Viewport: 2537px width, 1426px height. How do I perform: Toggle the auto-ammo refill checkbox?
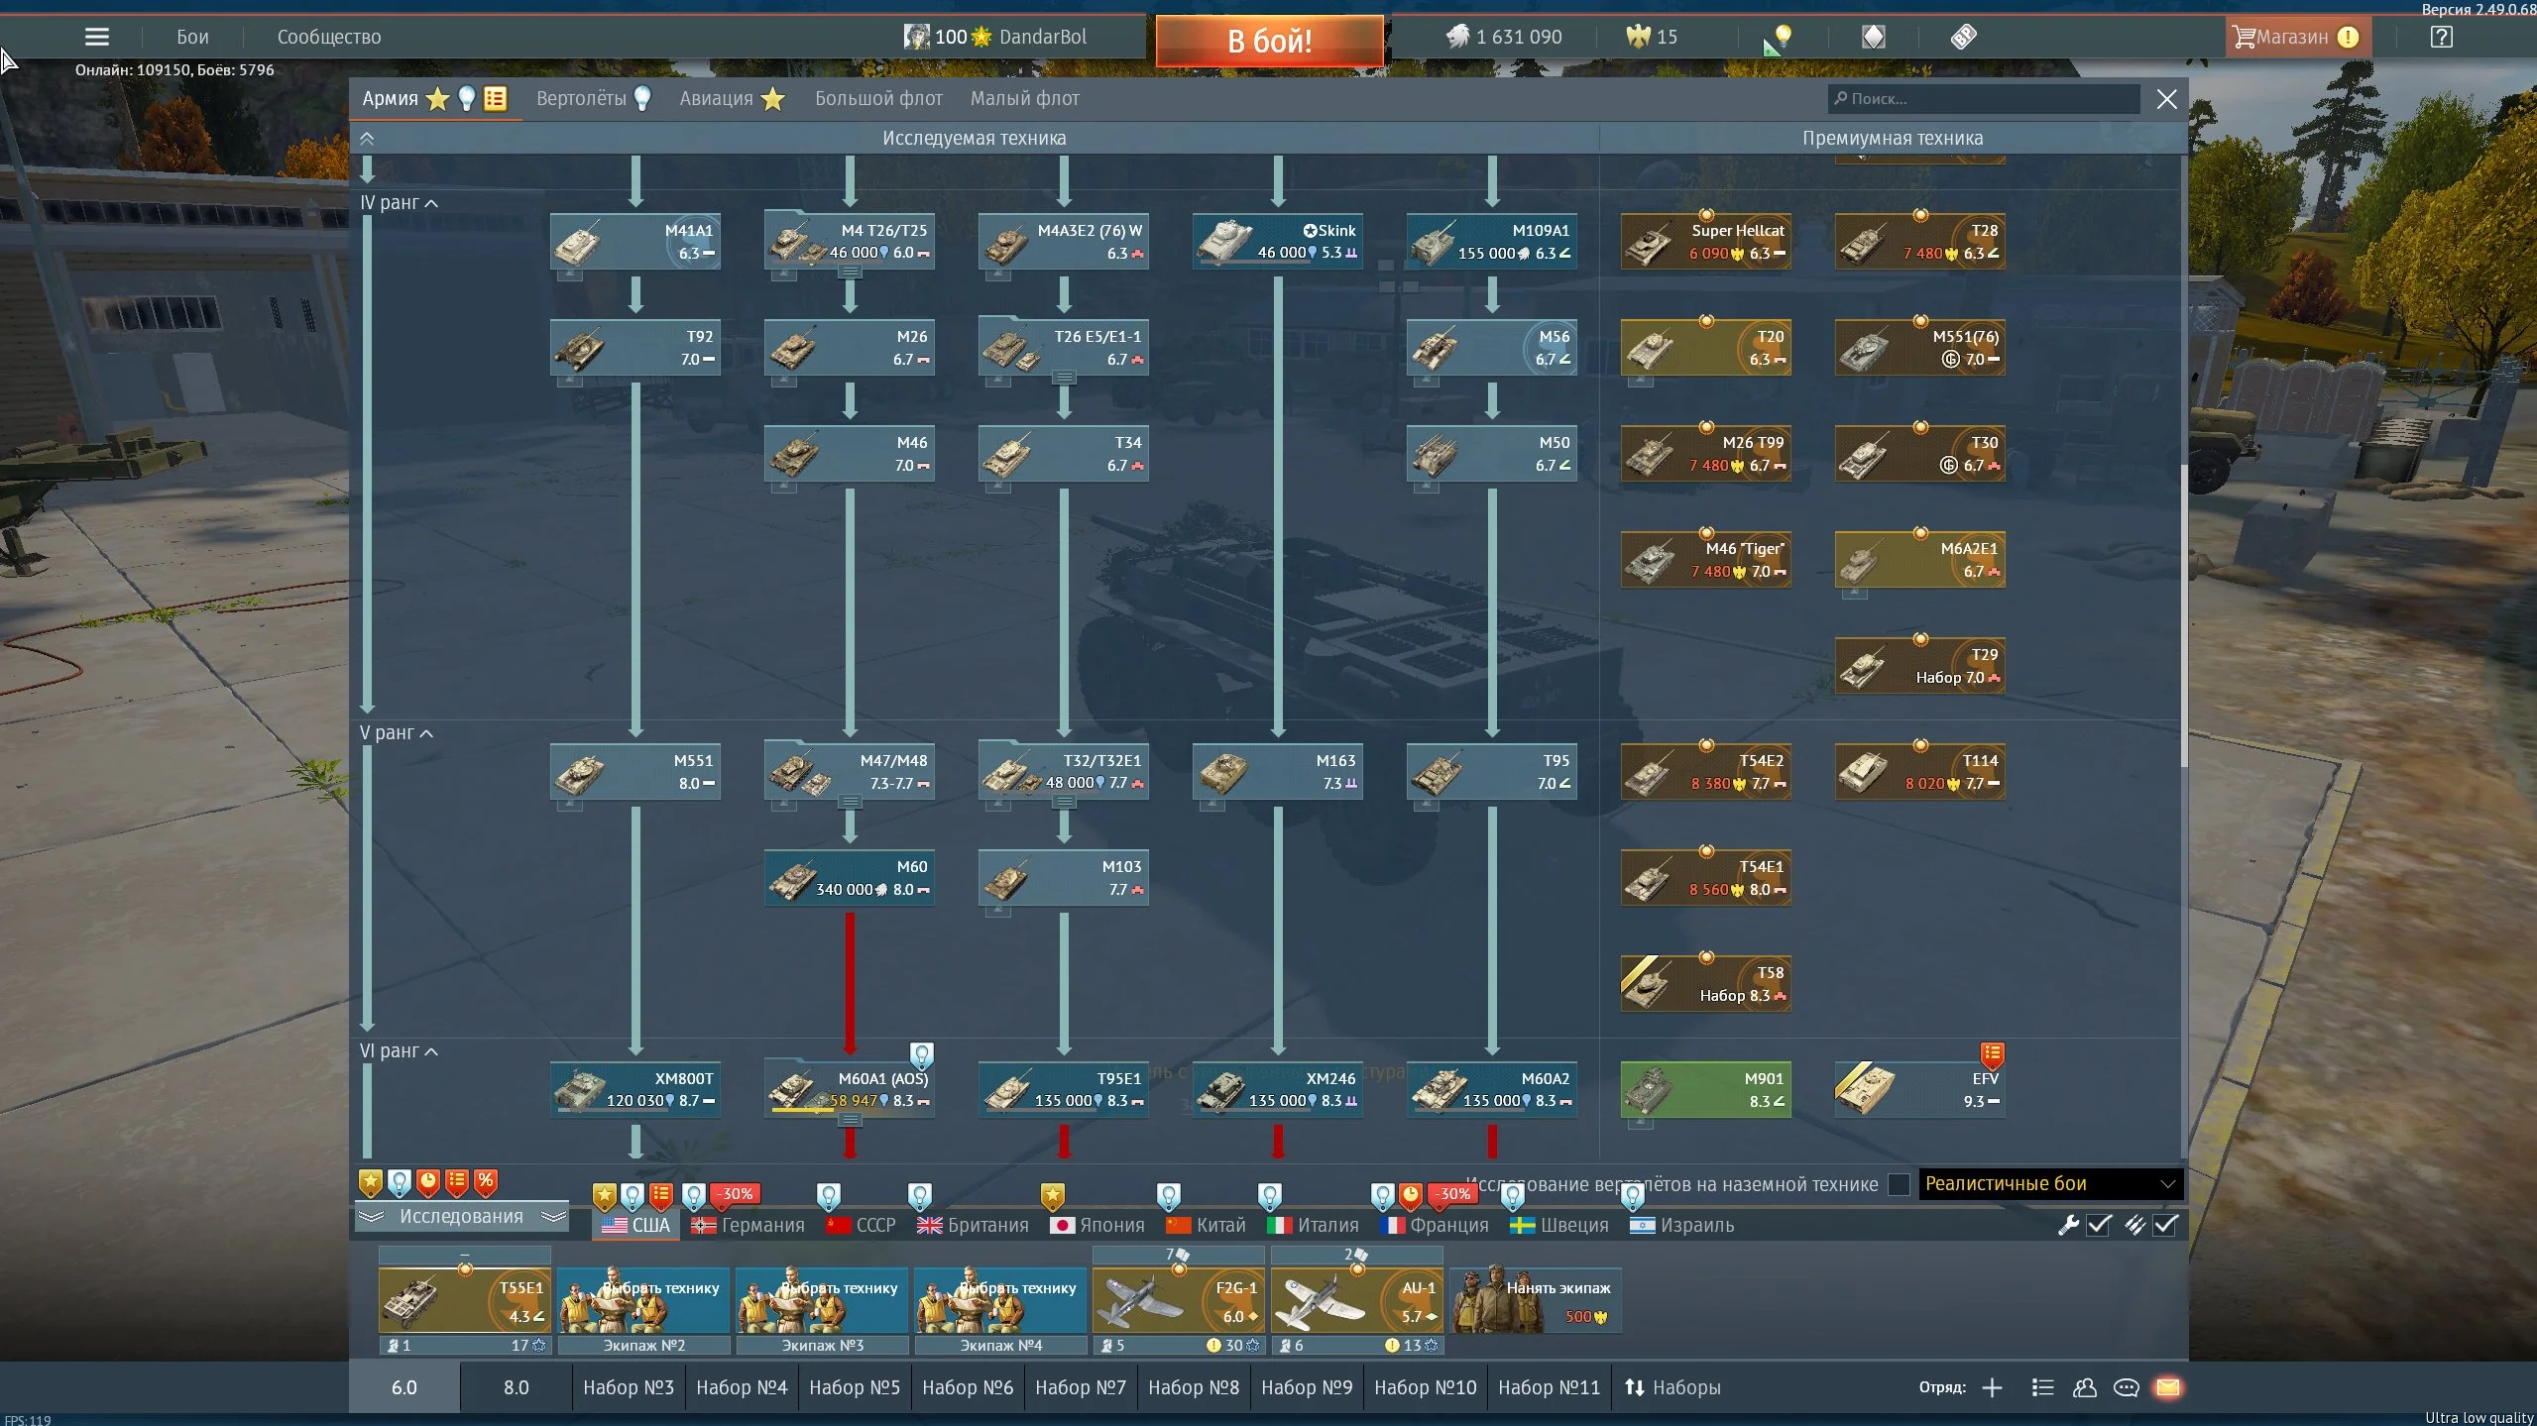[2165, 1225]
